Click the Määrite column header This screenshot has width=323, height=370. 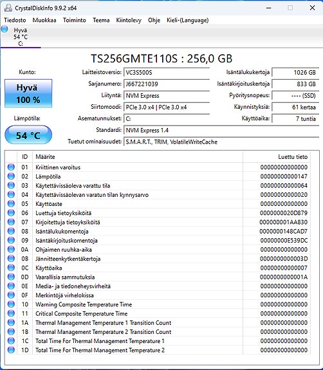[x=138, y=157]
